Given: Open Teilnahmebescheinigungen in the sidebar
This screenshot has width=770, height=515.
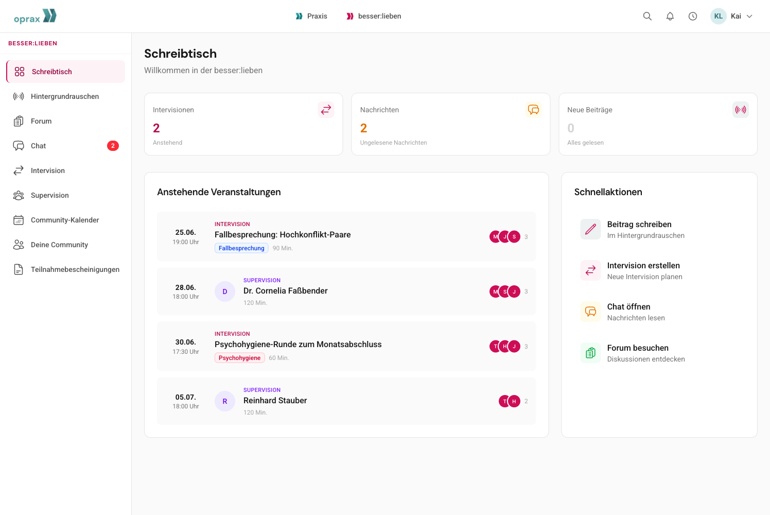Looking at the screenshot, I should pos(65,269).
